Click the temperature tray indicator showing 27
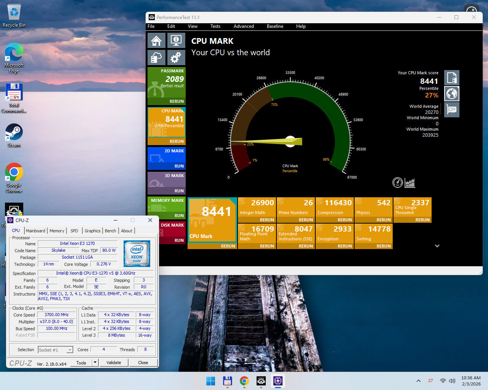Viewport: 488px width, 390px height. (430, 381)
